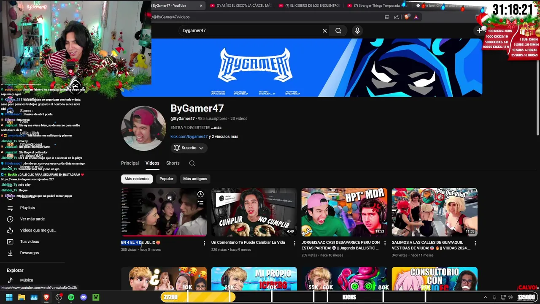Open Un Comentario Te Puede Cambiar La Vida title
540x304 pixels.
(x=248, y=242)
